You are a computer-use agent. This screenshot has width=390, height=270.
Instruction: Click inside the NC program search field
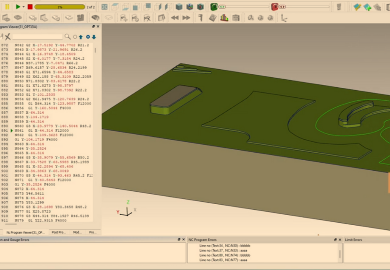tap(37, 37)
